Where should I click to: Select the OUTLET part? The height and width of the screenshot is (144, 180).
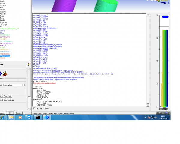pyautogui.click(x=3, y=39)
